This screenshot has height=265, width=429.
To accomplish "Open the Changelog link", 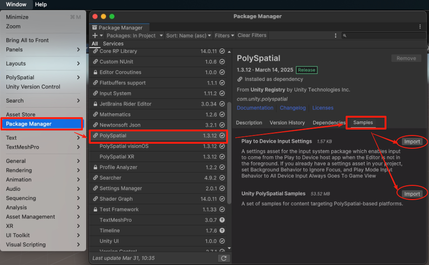I will (293, 108).
